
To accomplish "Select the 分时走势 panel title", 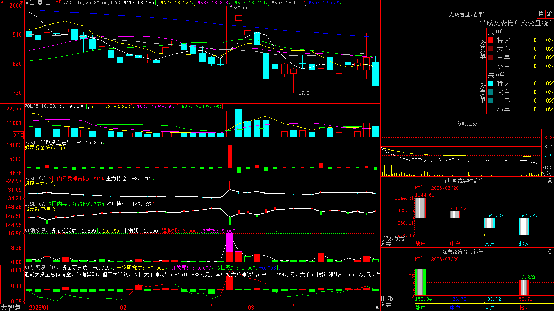I will click(x=467, y=123).
